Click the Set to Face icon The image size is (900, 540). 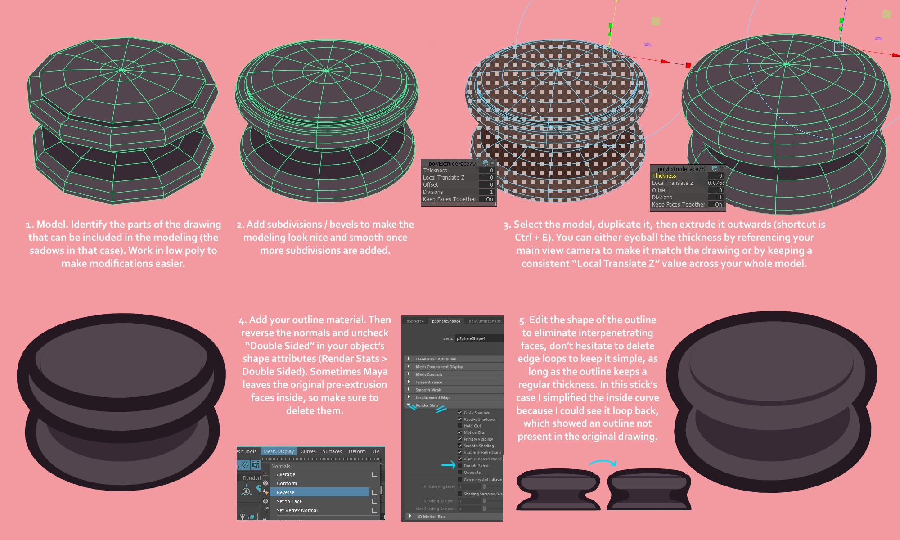[x=265, y=501]
